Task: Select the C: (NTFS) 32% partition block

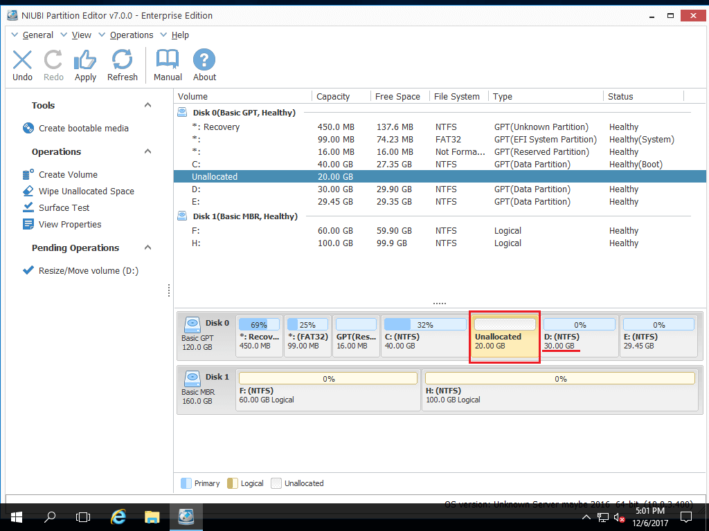Action: (424, 336)
